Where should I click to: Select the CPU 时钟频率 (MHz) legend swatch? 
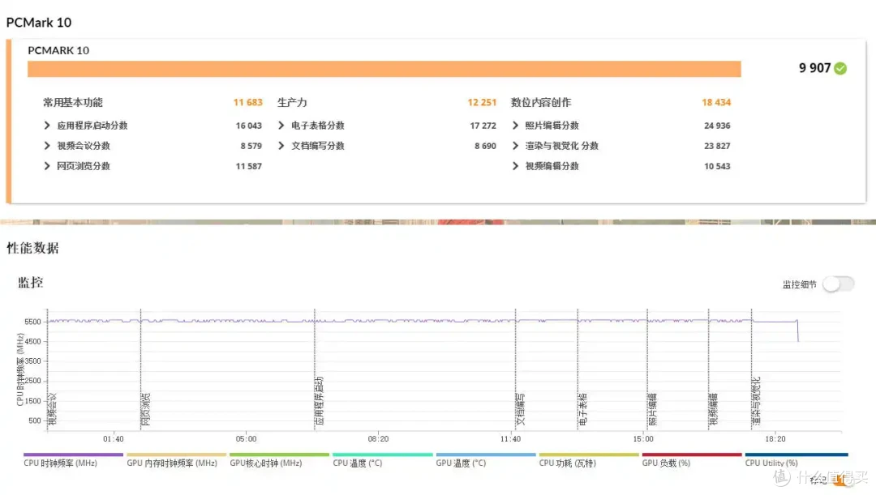tap(73, 454)
